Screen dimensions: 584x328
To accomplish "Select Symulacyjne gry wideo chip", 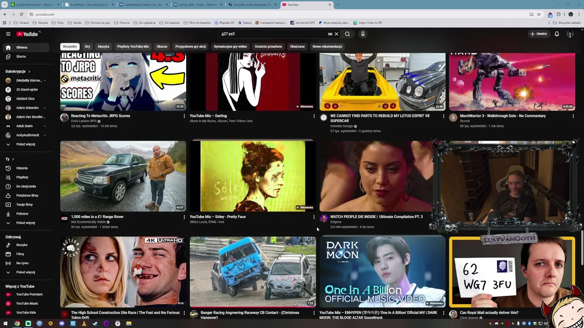I will 230,46.
